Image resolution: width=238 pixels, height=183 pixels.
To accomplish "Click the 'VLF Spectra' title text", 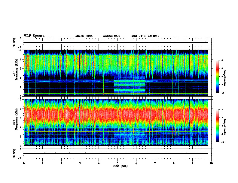I will (34, 36).
